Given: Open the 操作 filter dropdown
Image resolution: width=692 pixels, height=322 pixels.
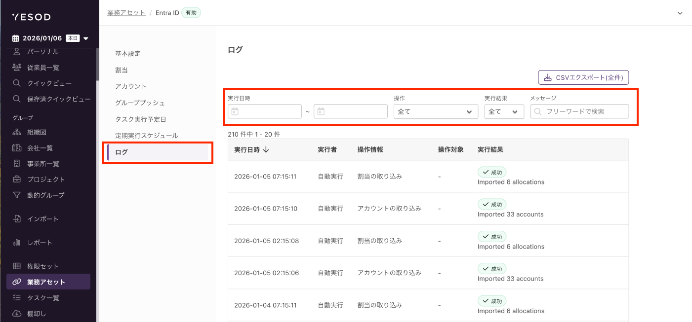Looking at the screenshot, I should point(435,111).
